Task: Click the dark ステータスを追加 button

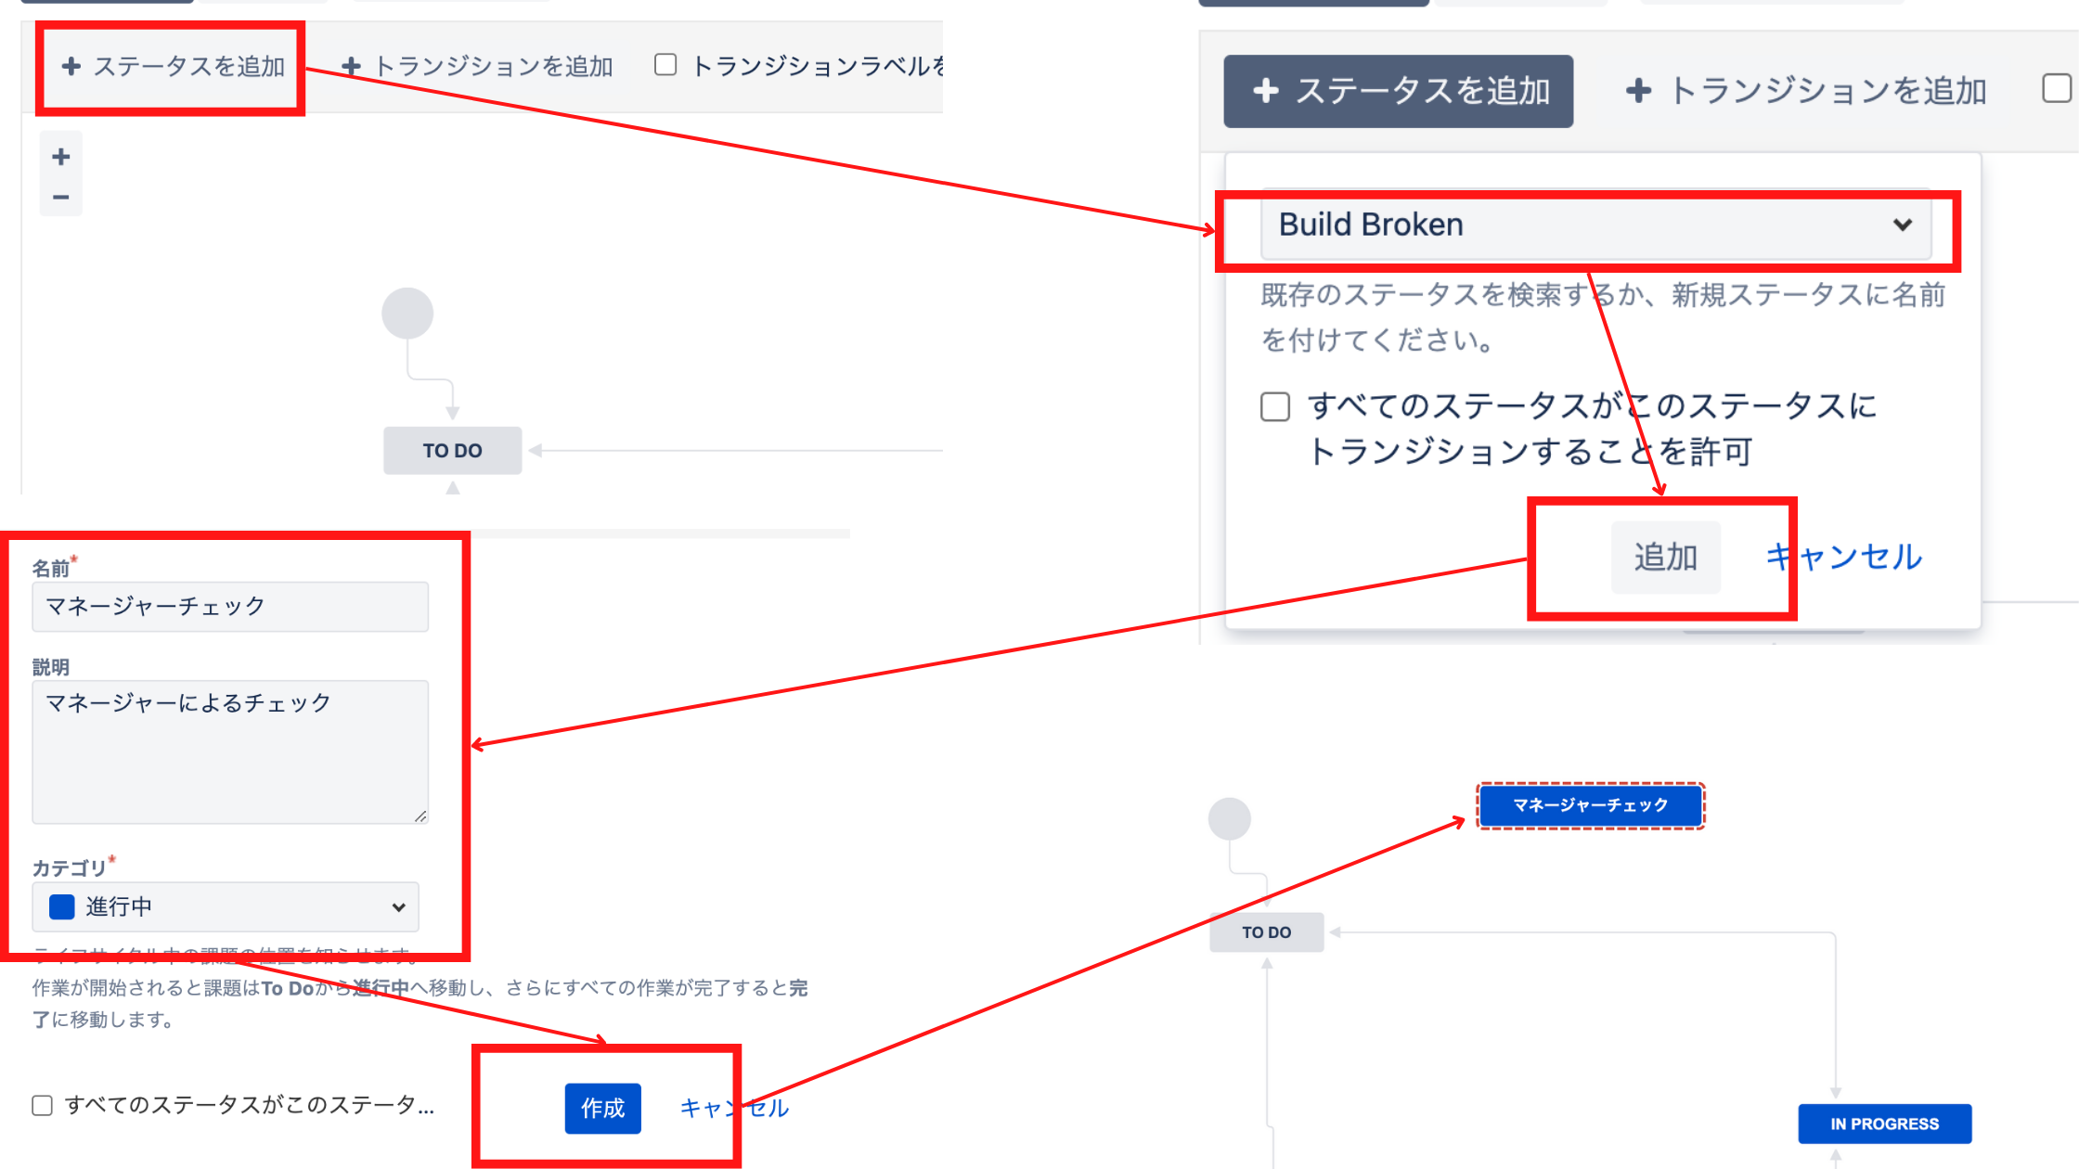Action: point(1398,91)
